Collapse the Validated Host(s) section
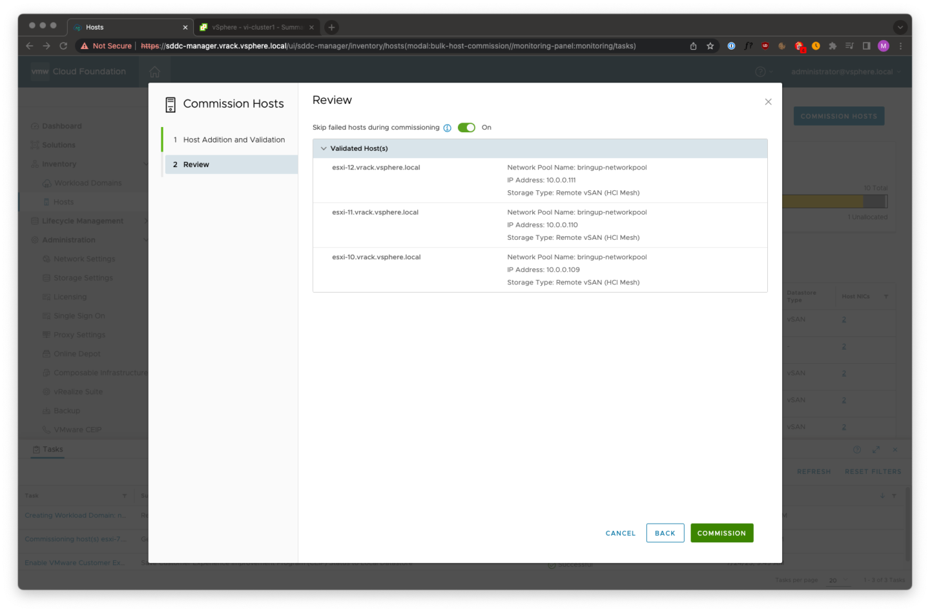The width and height of the screenshot is (930, 612). 324,148
